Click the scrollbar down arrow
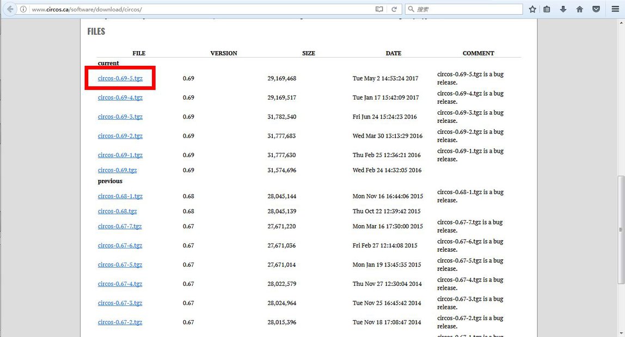Viewport: 625px width, 337px height. (621, 333)
